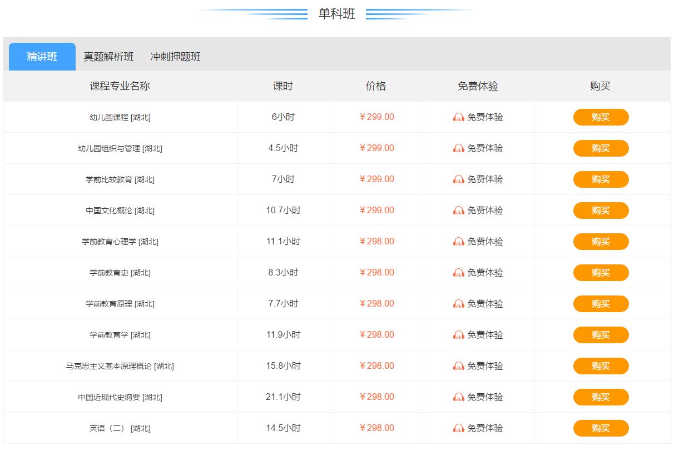Click ￥298.00 price in 英语（二） row

[x=376, y=428]
